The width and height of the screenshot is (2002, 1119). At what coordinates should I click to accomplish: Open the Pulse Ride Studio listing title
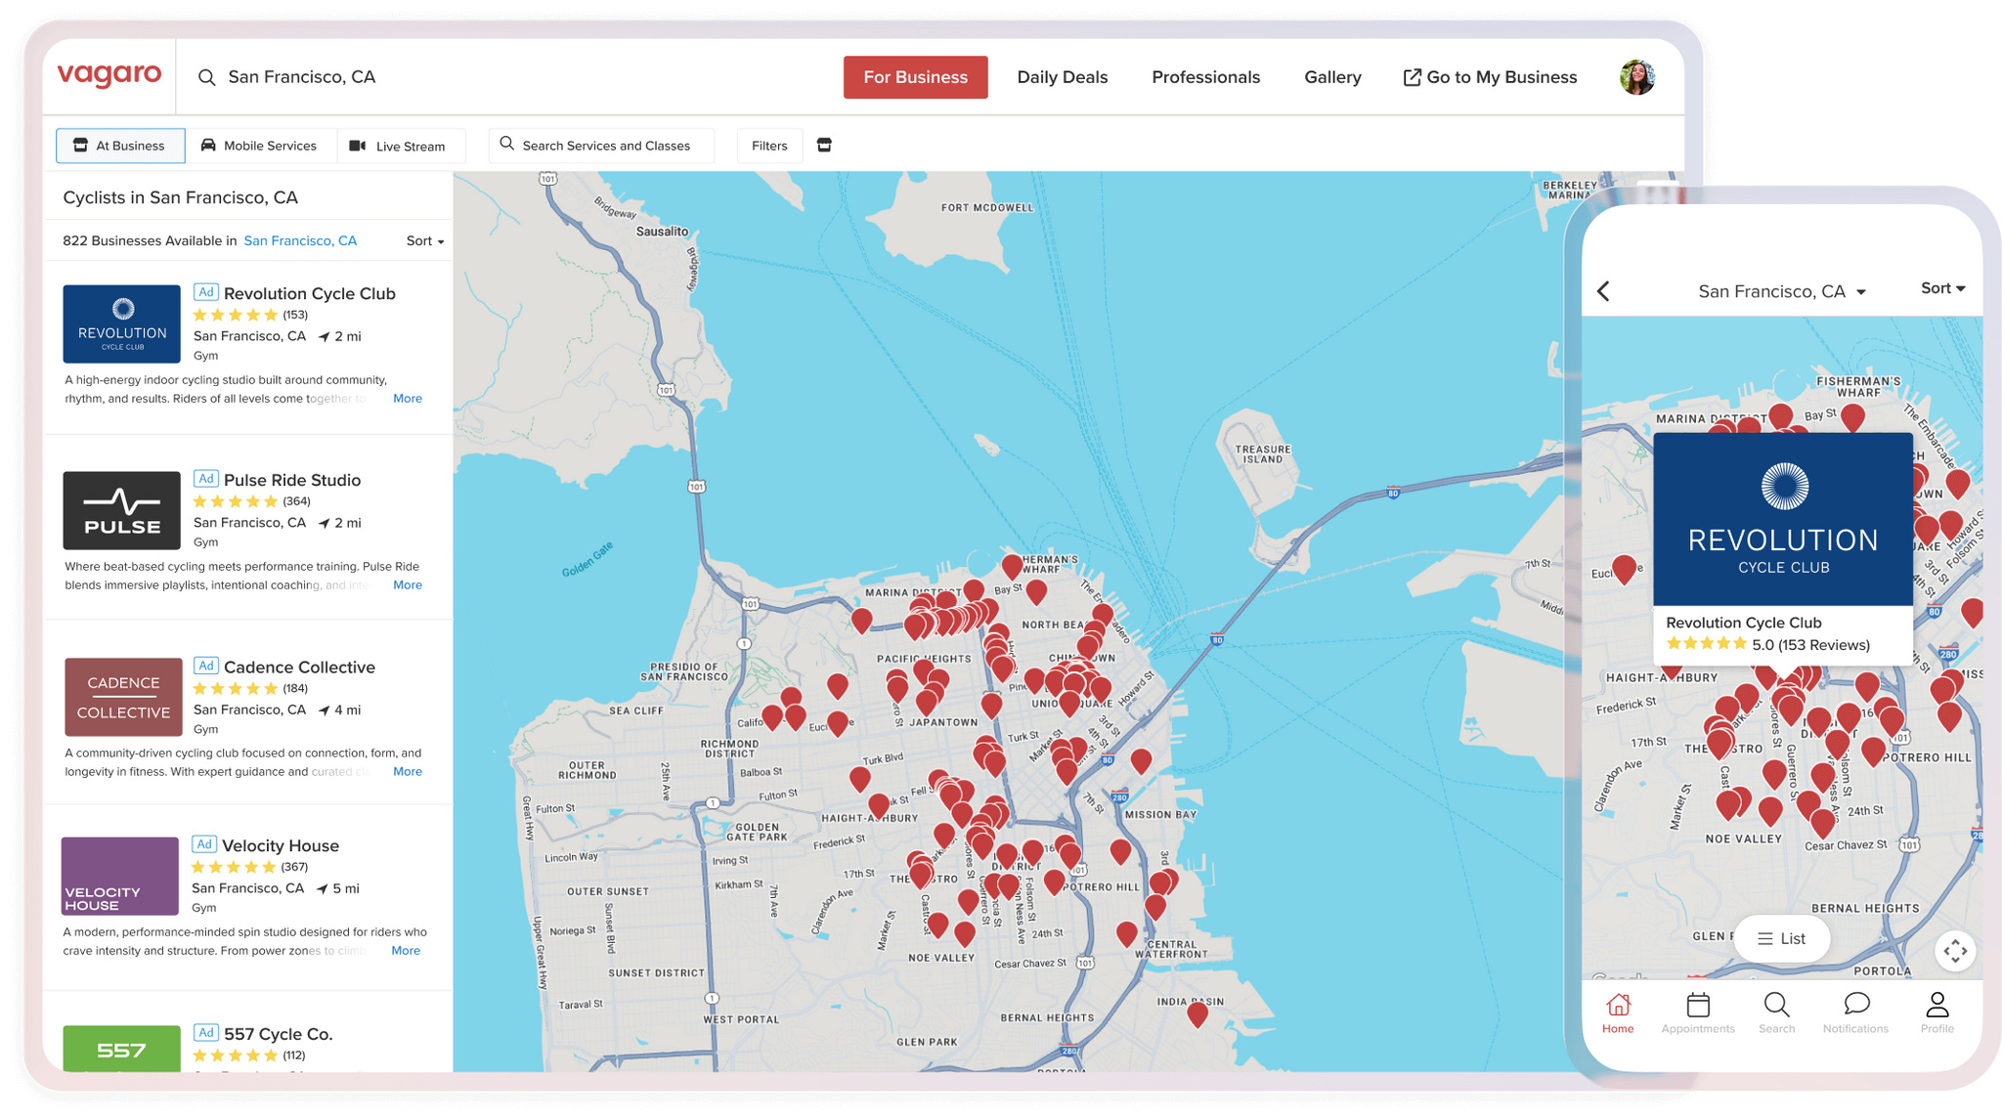292,480
